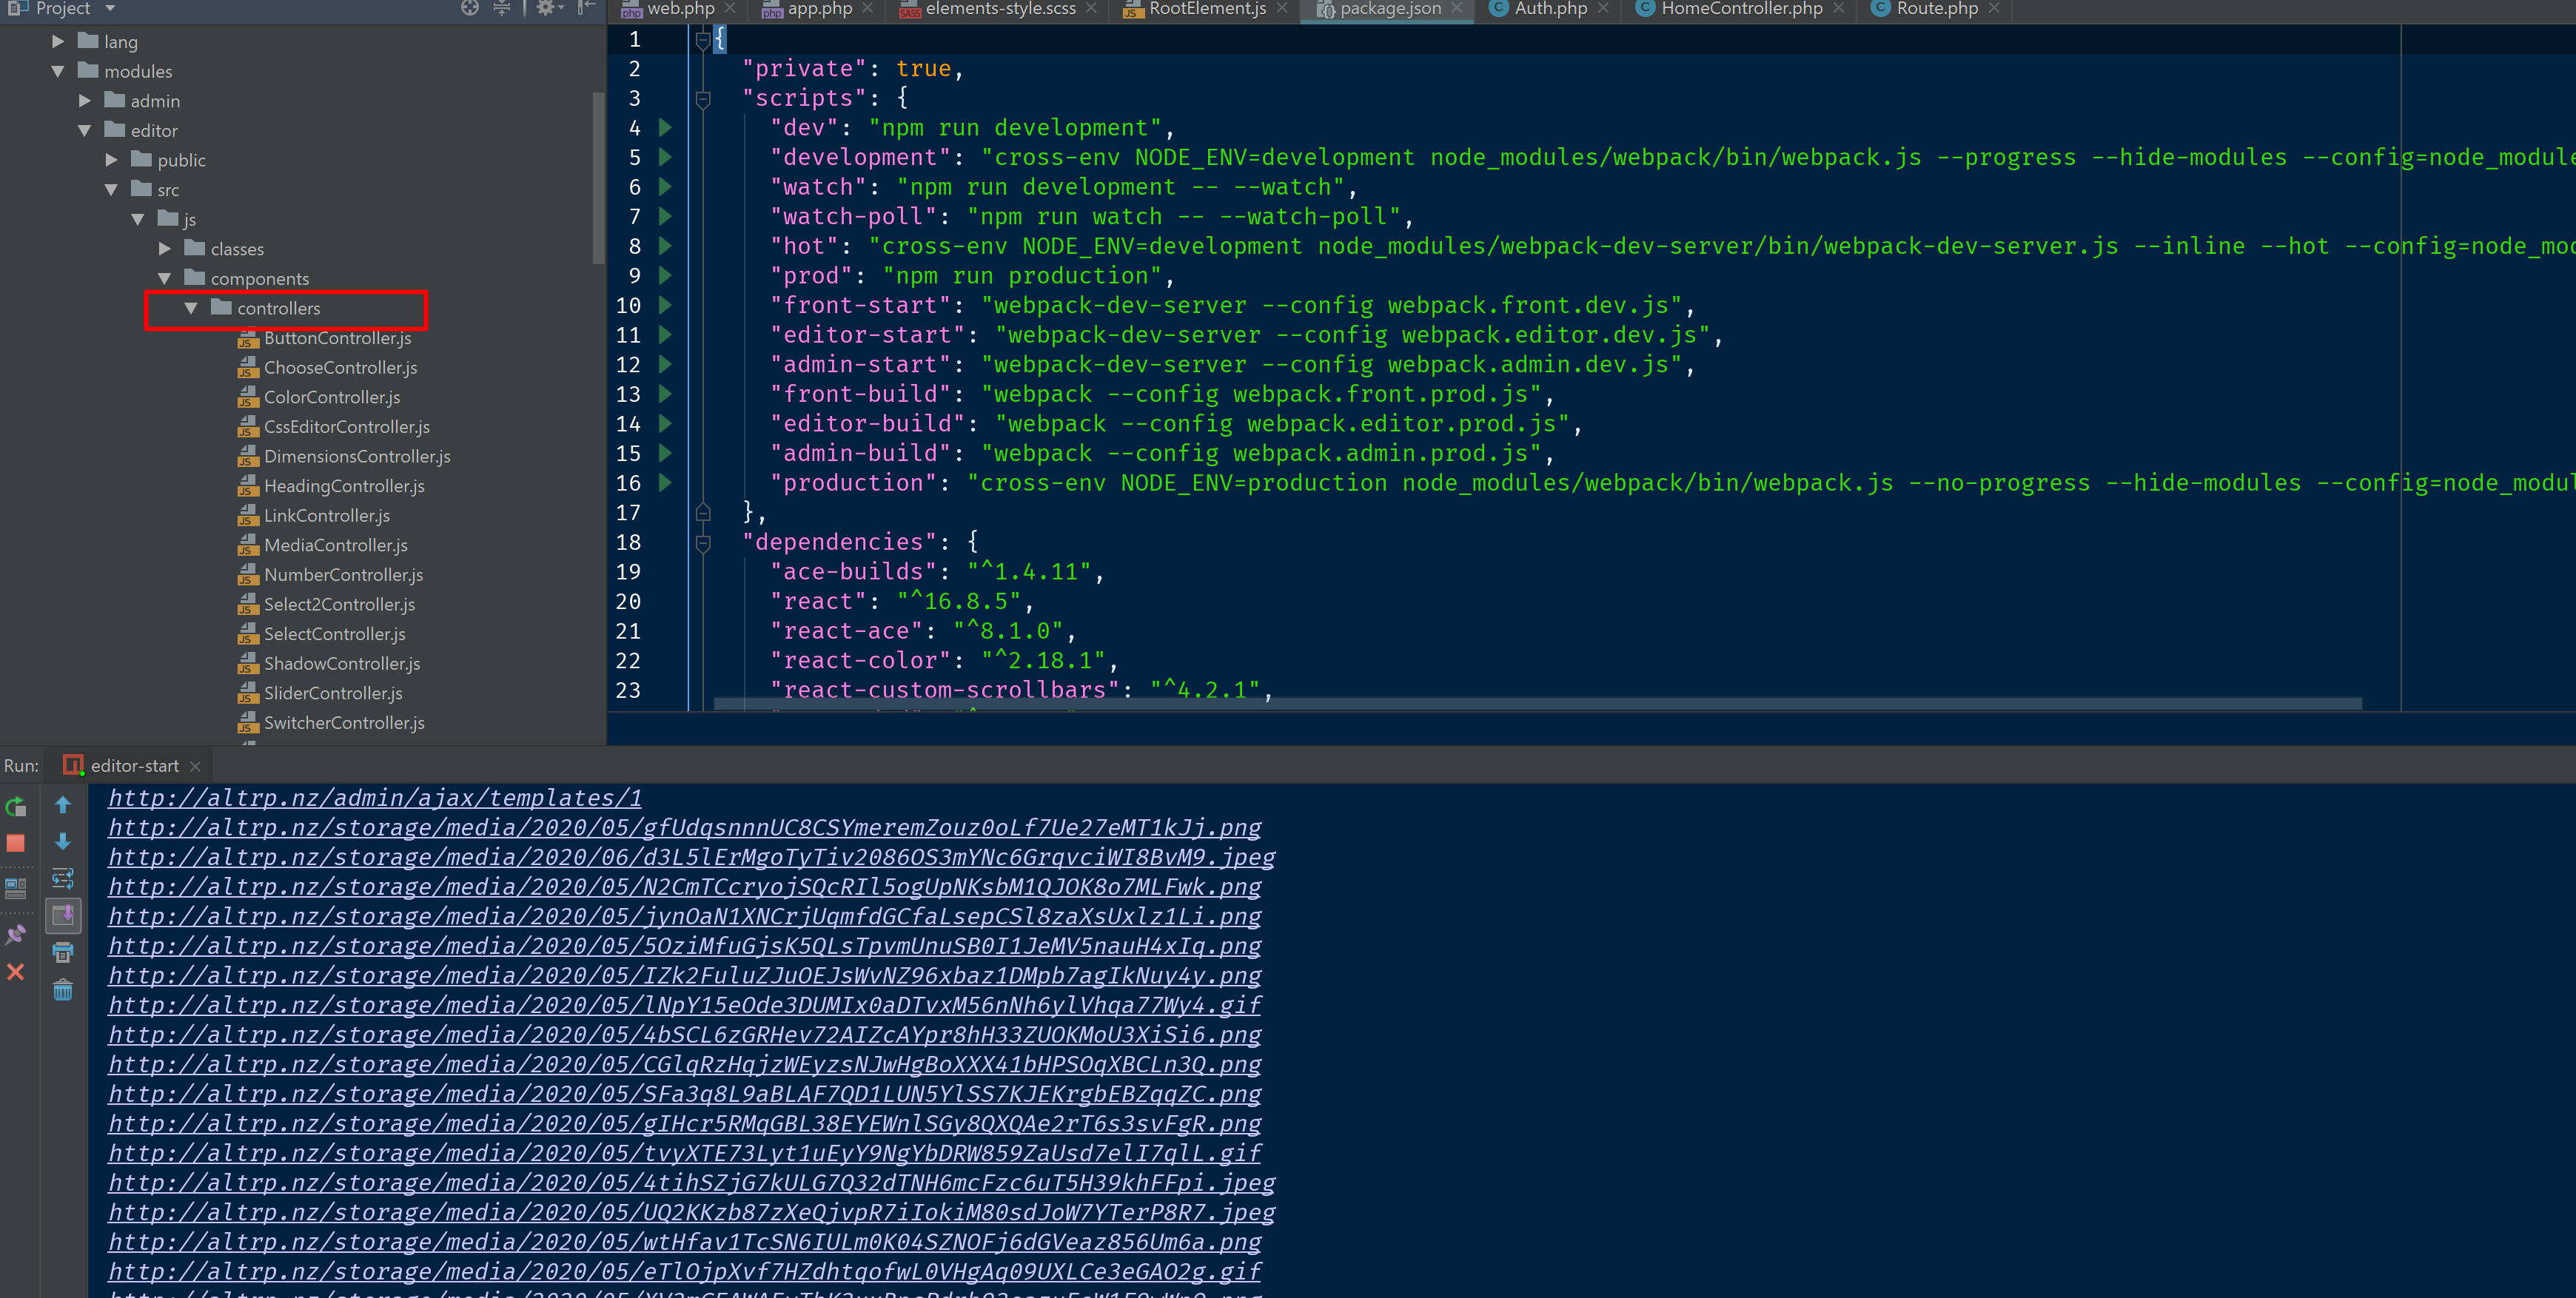The image size is (2576, 1298).
Task: Open the admin/ajax/templates/1 link
Action: (375, 798)
